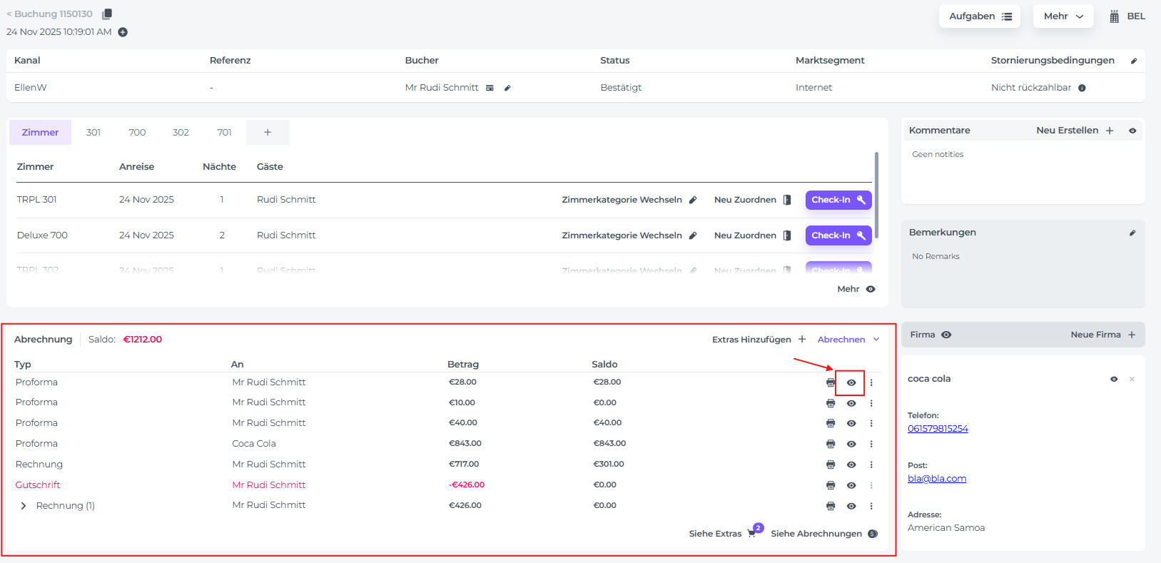Open three-dot menu for Coca Cola Proforma
Screen dimensions: 1161x563
(871, 444)
